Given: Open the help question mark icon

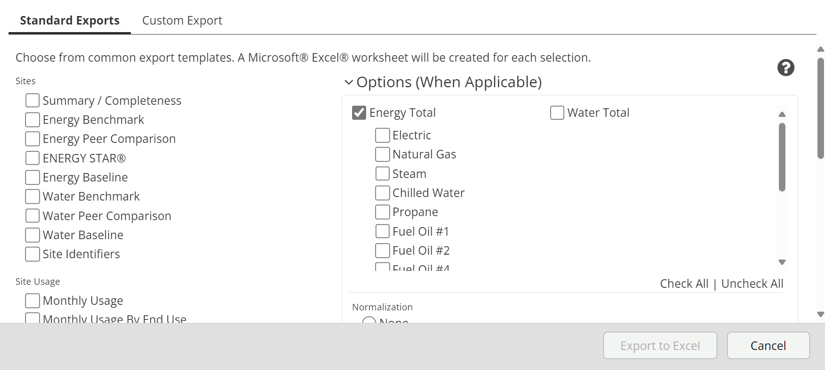Looking at the screenshot, I should pos(785,68).
